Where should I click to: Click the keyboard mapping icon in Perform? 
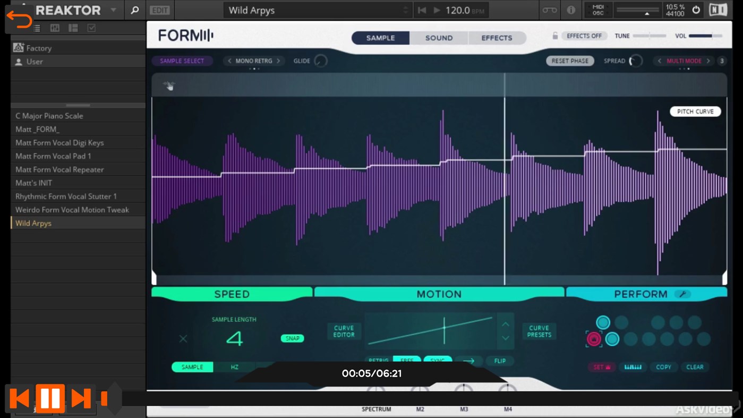point(633,367)
